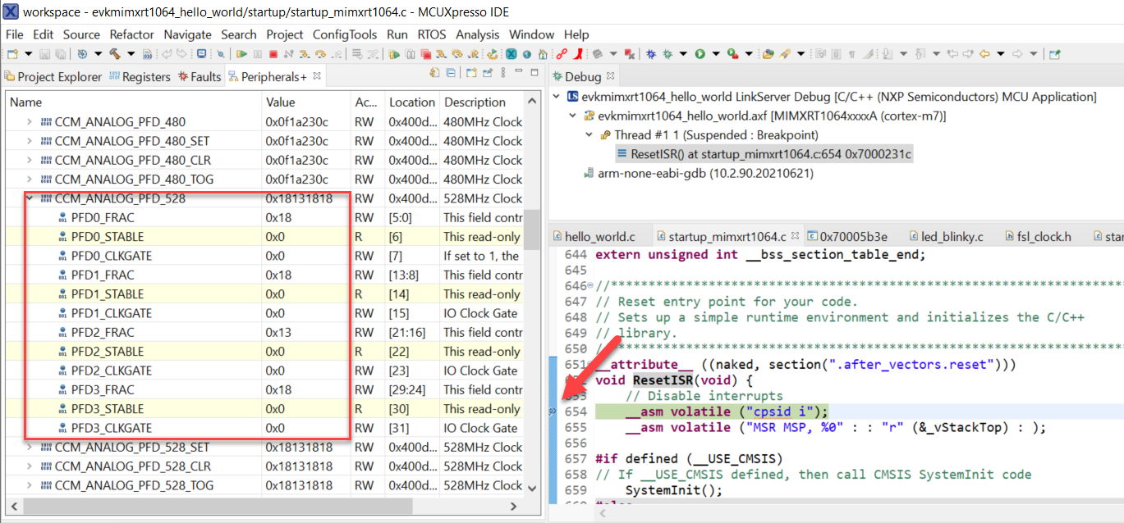Switch to the led_blinky.c editor tab
This screenshot has height=523, width=1124.
click(946, 236)
